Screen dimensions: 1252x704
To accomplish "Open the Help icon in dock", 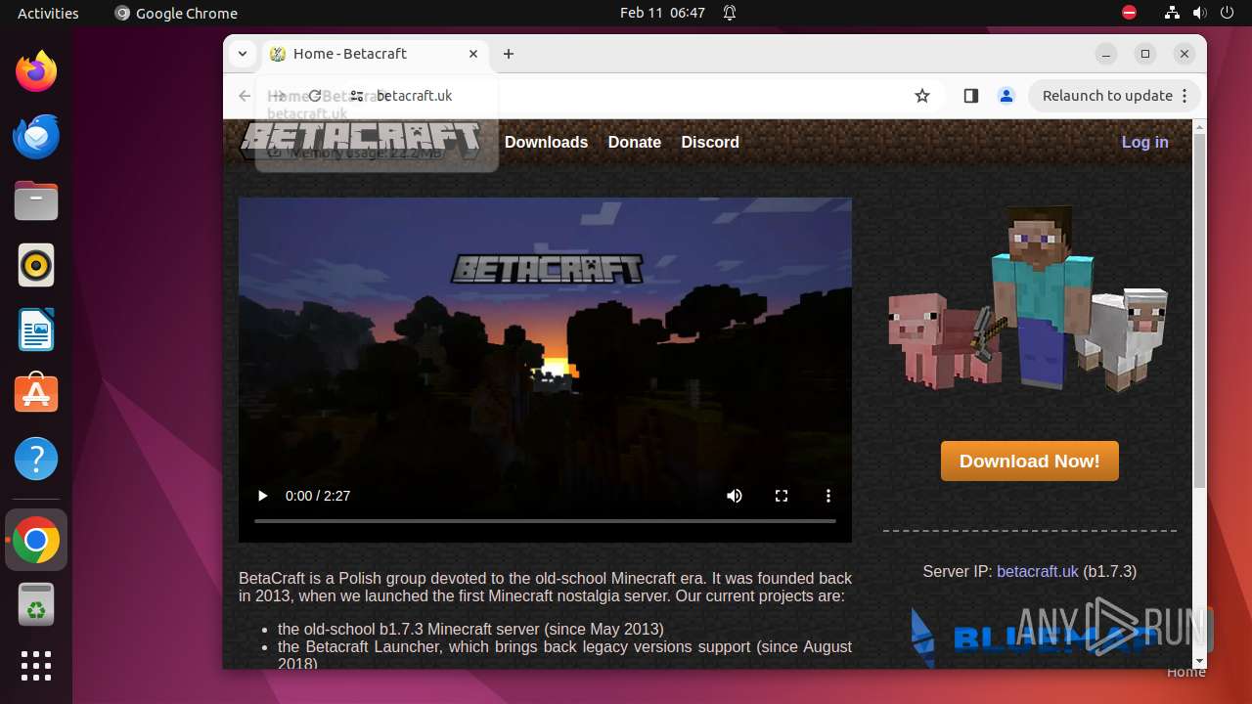I will [36, 459].
